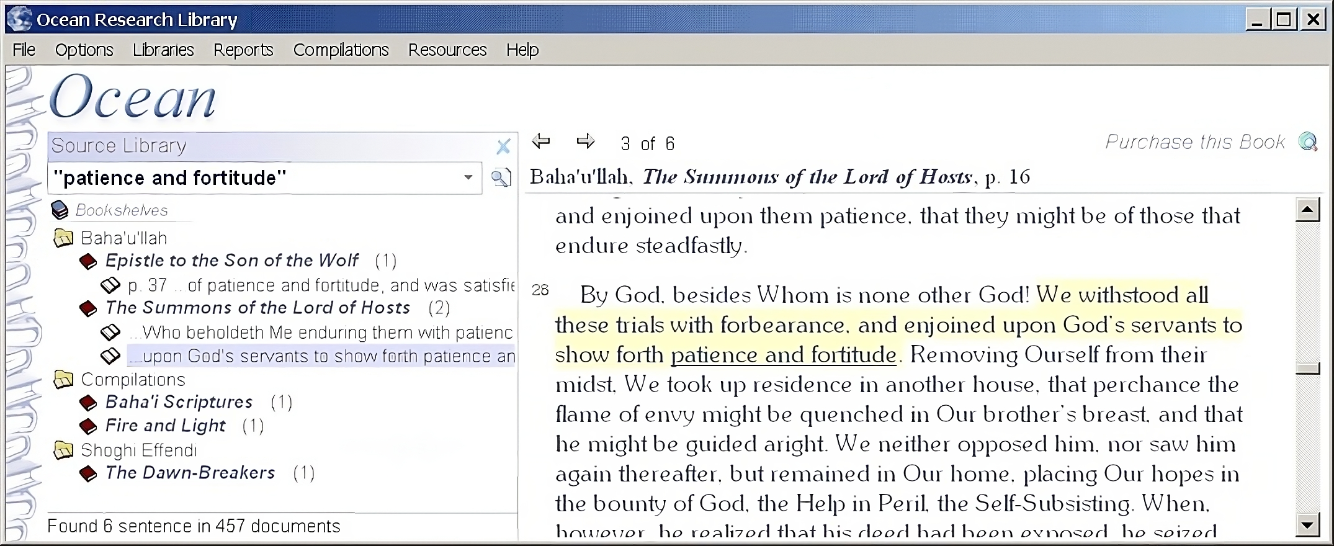The width and height of the screenshot is (1334, 546).
Task: Click the Purchase this Book link
Action: (x=1194, y=142)
